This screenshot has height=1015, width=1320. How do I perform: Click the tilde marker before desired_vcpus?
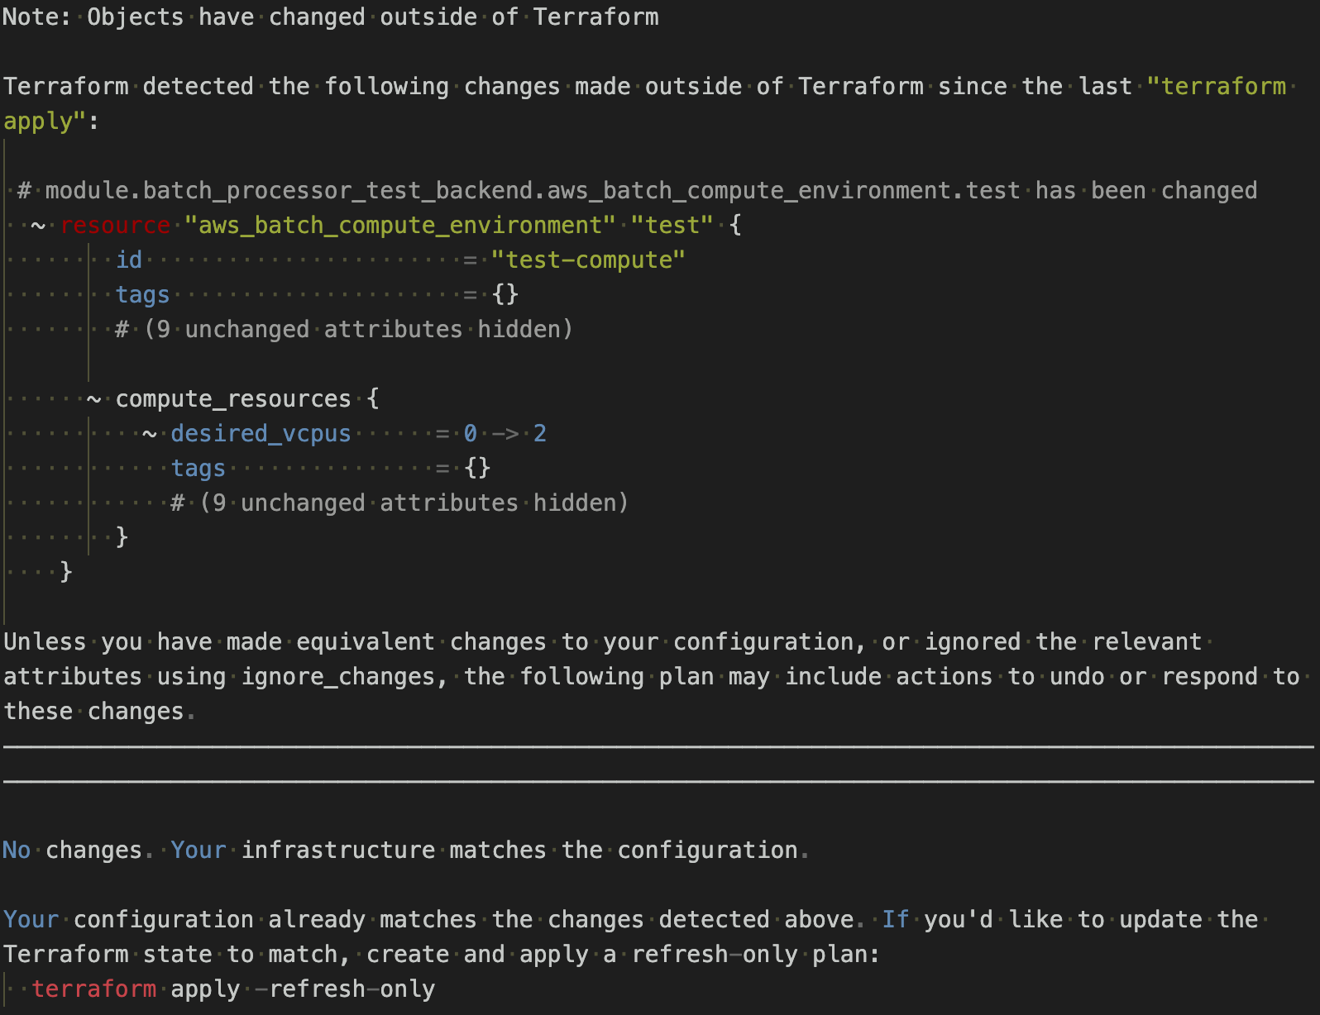pyautogui.click(x=150, y=433)
